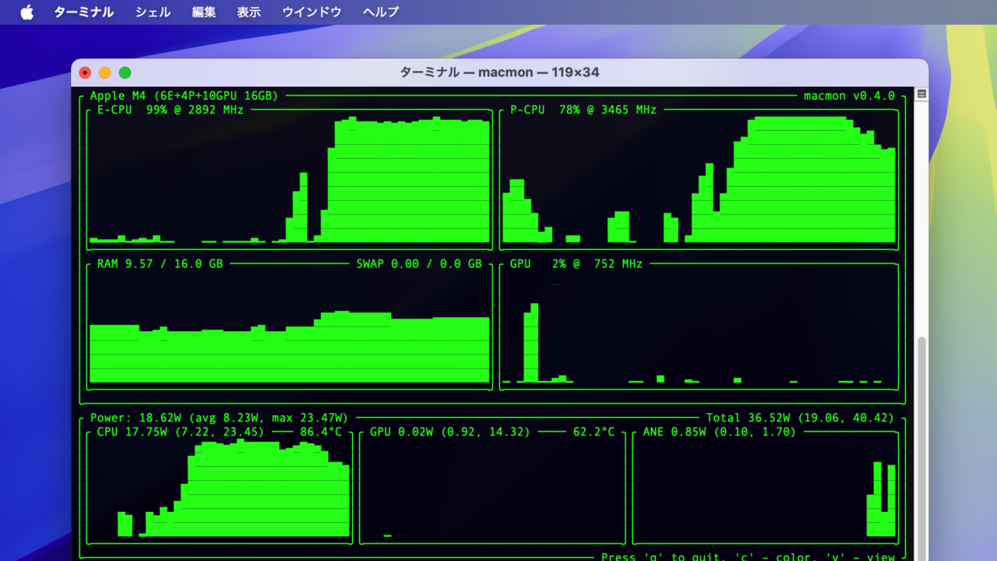Click the P-CPU 78% @ 3465 MHz label
The image size is (997, 561).
pyautogui.click(x=583, y=110)
